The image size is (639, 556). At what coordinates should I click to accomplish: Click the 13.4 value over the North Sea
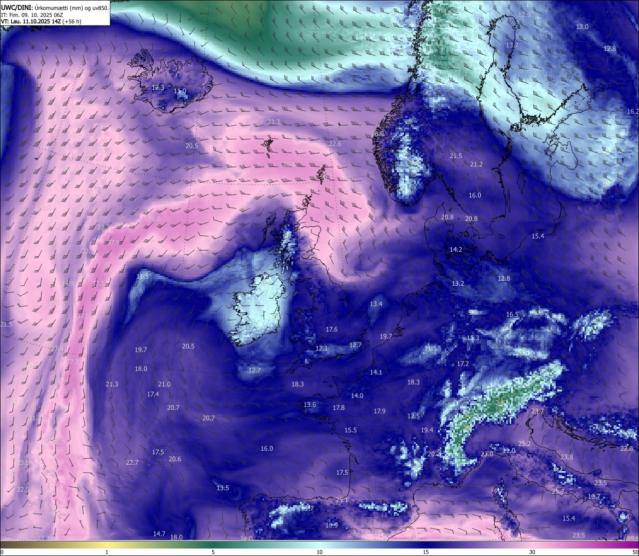pyautogui.click(x=376, y=304)
